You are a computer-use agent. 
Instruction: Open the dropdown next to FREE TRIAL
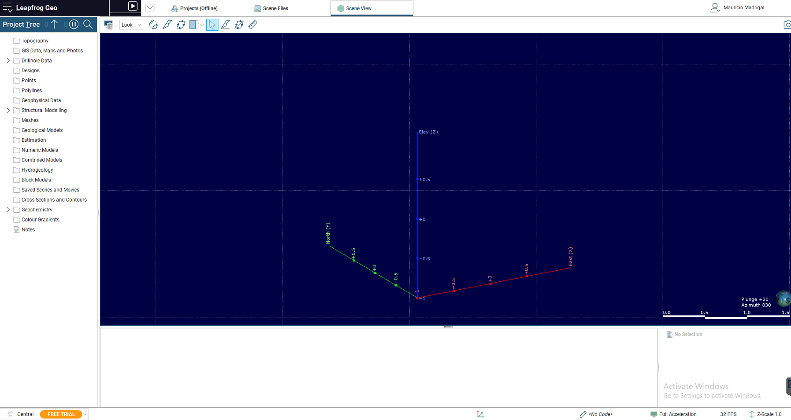(x=85, y=414)
